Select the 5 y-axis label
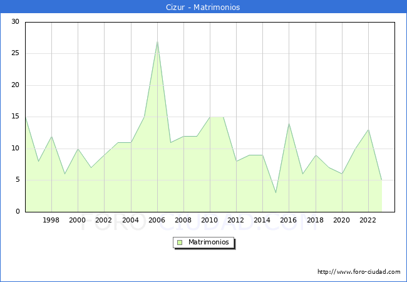Viewport: 407px width, 282px height. coord(17,180)
